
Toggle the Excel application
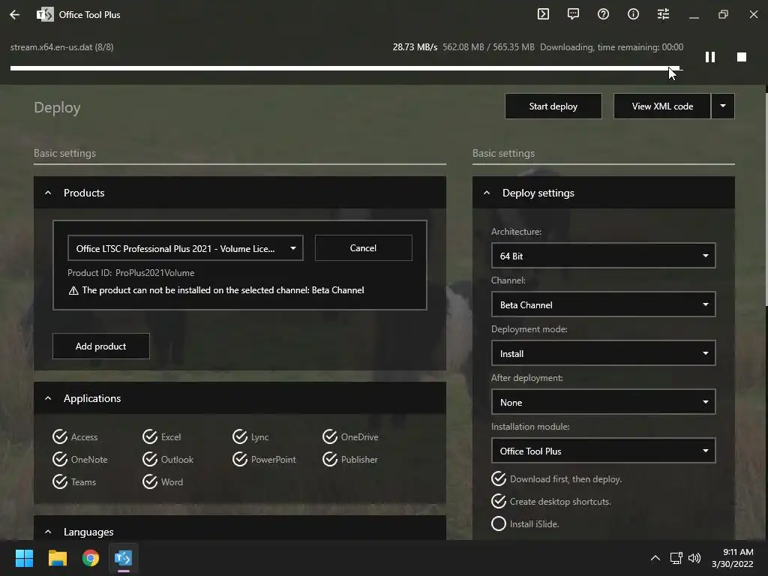[x=162, y=436]
